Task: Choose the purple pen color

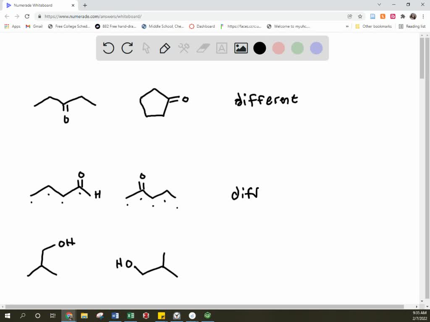Action: 316,48
